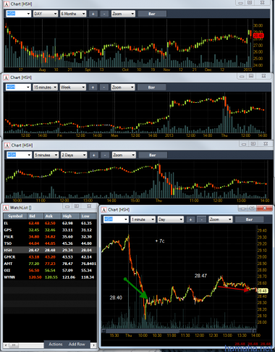Click the app logo icon on the bottom 1 minute chart window
Viewport: 275px width, 352px height.
coord(104,209)
